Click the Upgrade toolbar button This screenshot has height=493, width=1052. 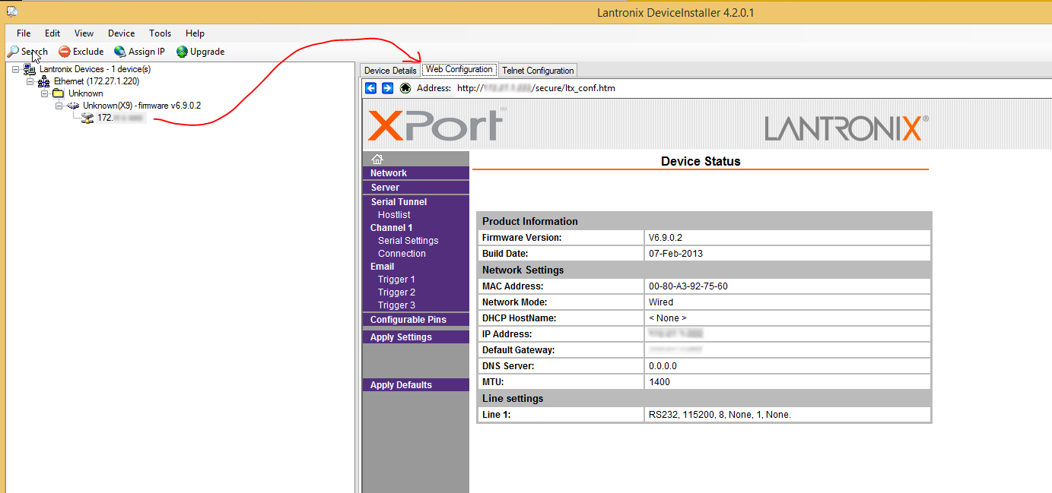(201, 52)
